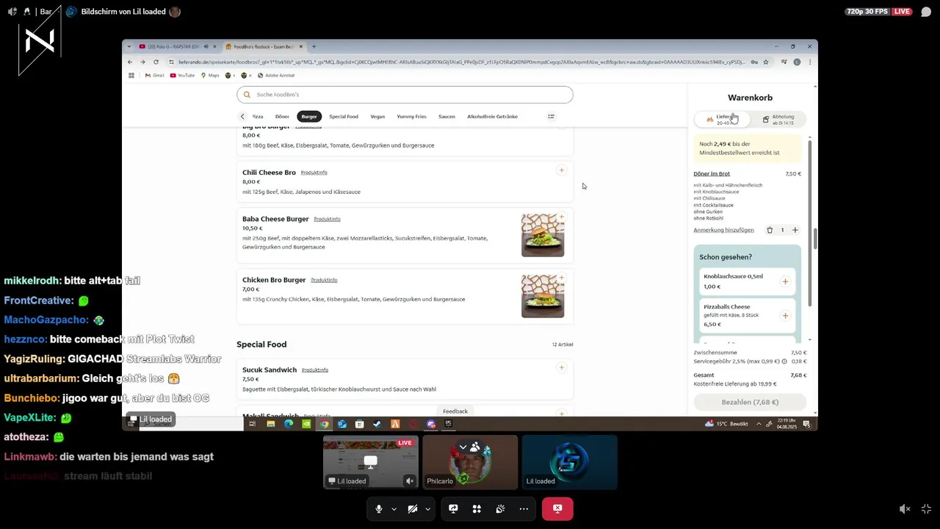Open Discord soundboard icon
Viewport: 940px width, 529px height.
pos(500,508)
